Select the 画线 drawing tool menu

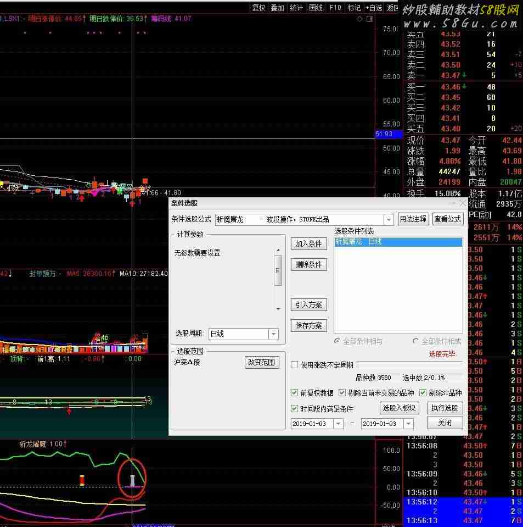[x=316, y=8]
